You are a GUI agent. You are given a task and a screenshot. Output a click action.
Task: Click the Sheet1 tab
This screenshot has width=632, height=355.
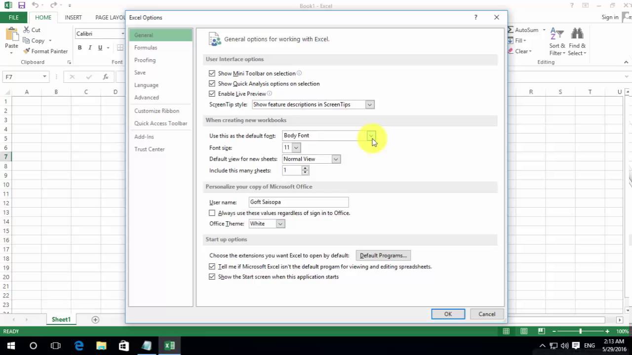(x=61, y=319)
